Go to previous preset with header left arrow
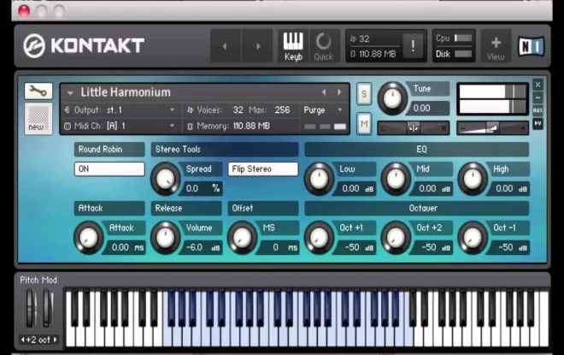This screenshot has width=564, height=355. coord(225,46)
